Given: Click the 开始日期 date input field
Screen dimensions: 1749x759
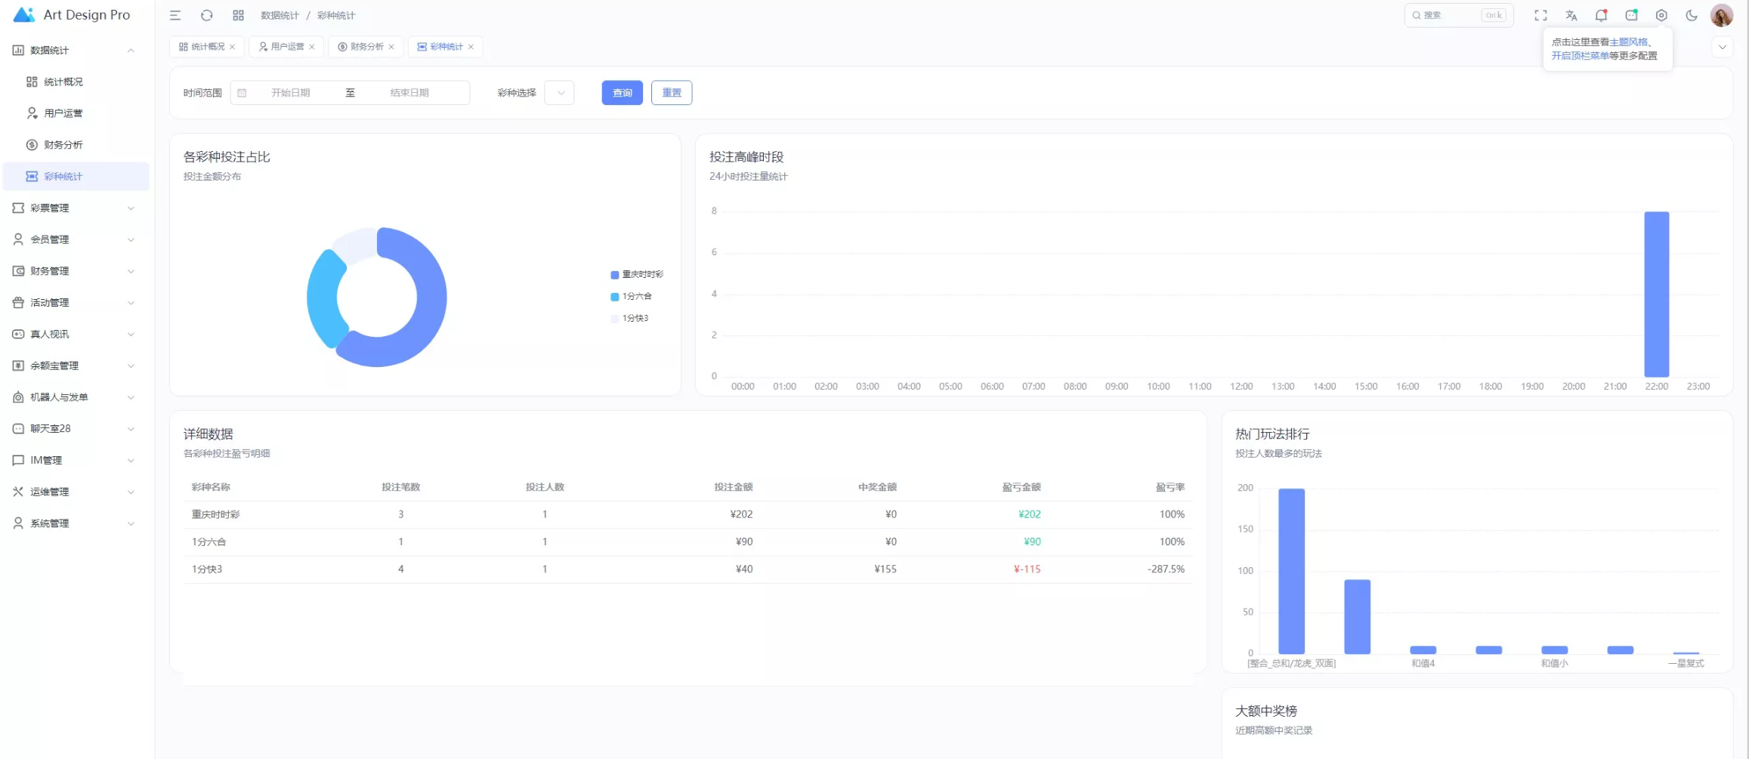Looking at the screenshot, I should click(291, 93).
